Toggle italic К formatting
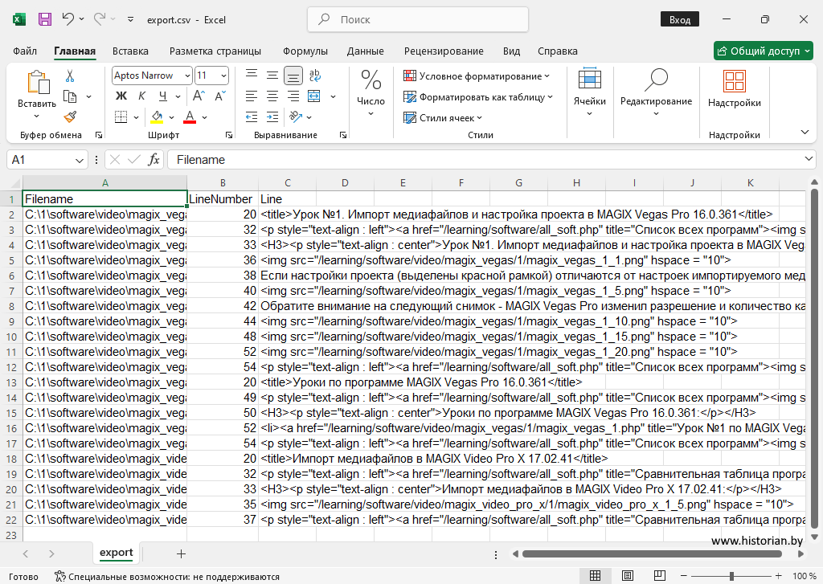The image size is (823, 584). 141,96
